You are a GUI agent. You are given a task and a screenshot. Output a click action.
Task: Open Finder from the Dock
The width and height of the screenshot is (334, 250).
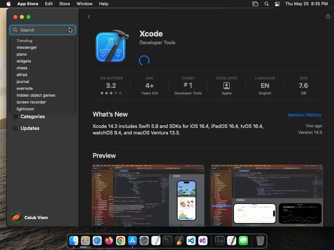pyautogui.click(x=74, y=241)
